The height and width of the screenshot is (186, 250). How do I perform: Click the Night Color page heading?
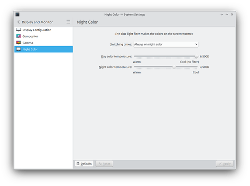click(x=87, y=22)
